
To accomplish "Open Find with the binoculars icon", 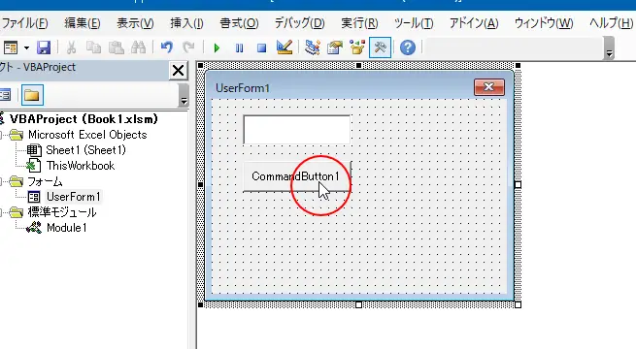I will coord(138,48).
